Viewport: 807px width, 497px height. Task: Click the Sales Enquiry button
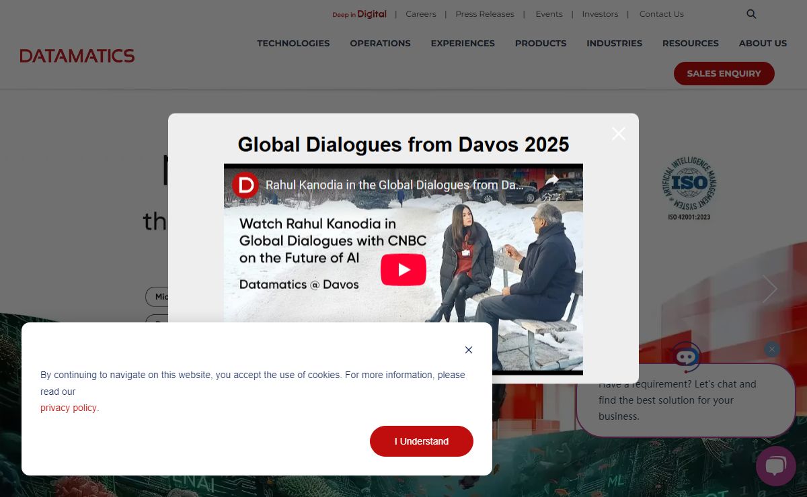point(724,74)
